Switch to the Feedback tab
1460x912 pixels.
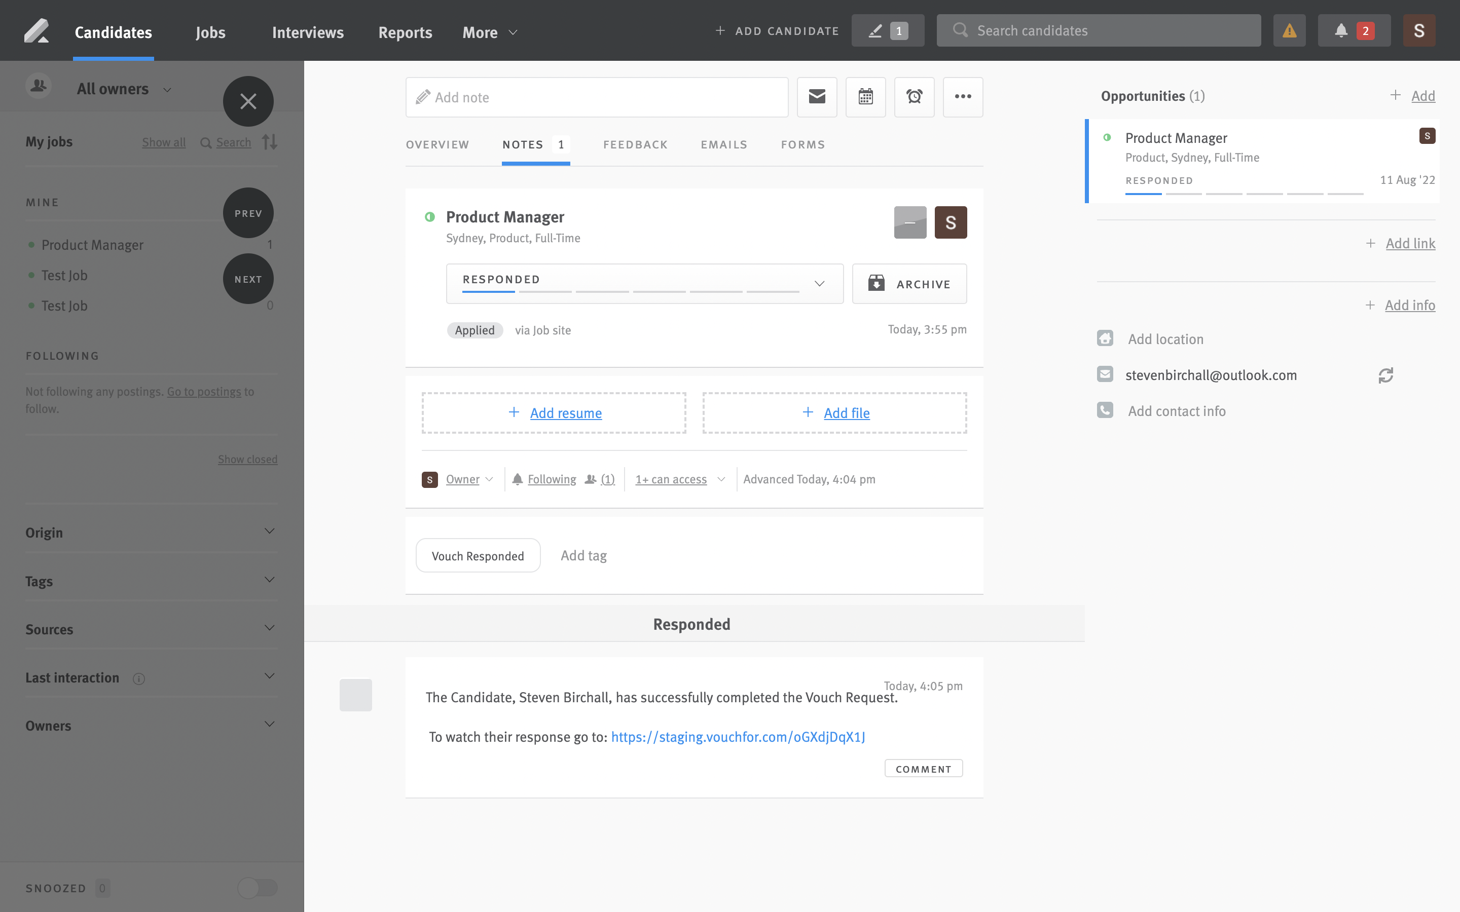[635, 145]
